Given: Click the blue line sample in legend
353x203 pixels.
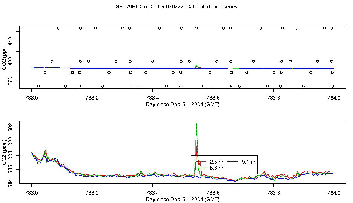Looking at the screenshot, I should (x=233, y=162).
